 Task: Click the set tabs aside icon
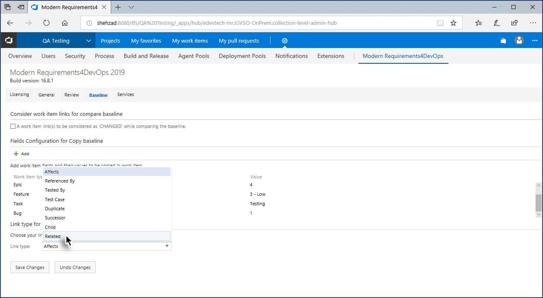(21, 7)
